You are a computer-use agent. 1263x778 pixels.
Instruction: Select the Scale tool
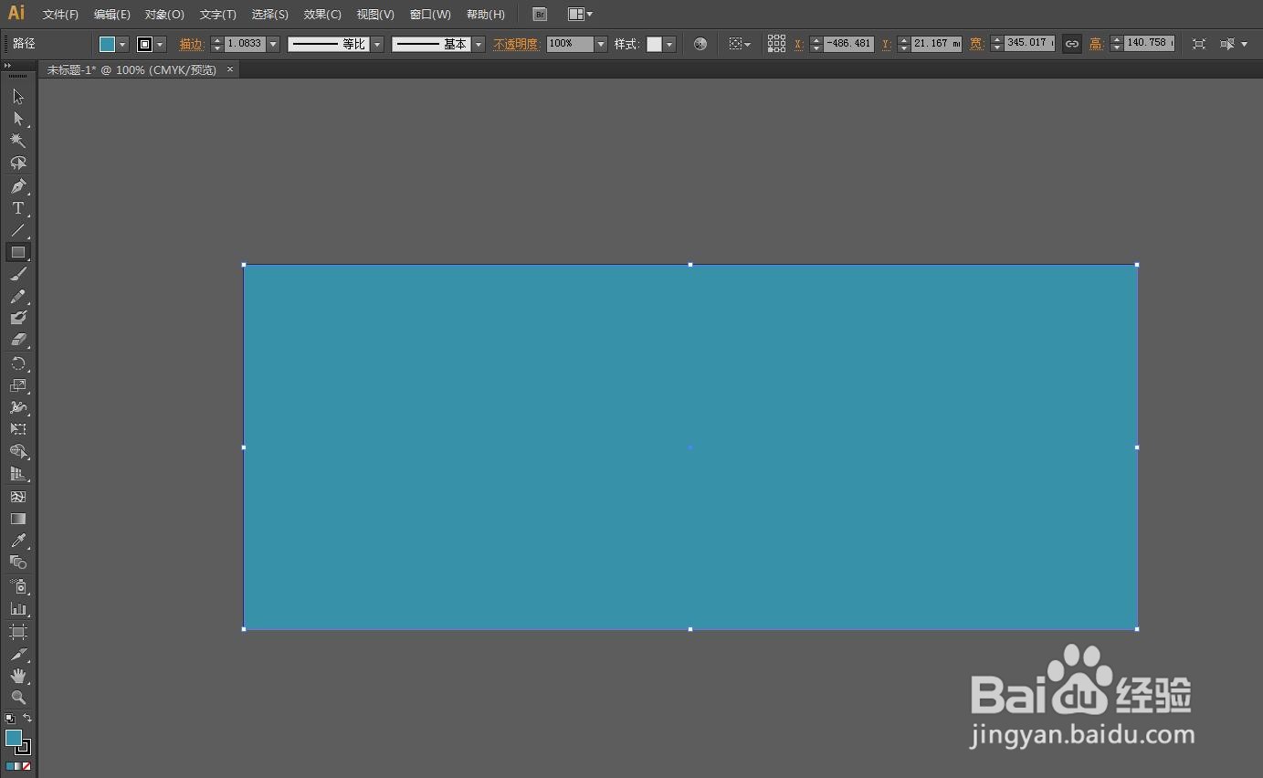tap(17, 385)
